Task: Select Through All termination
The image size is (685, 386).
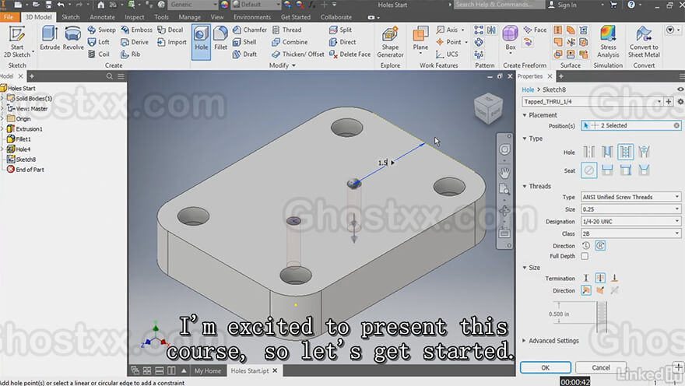Action: coord(600,278)
